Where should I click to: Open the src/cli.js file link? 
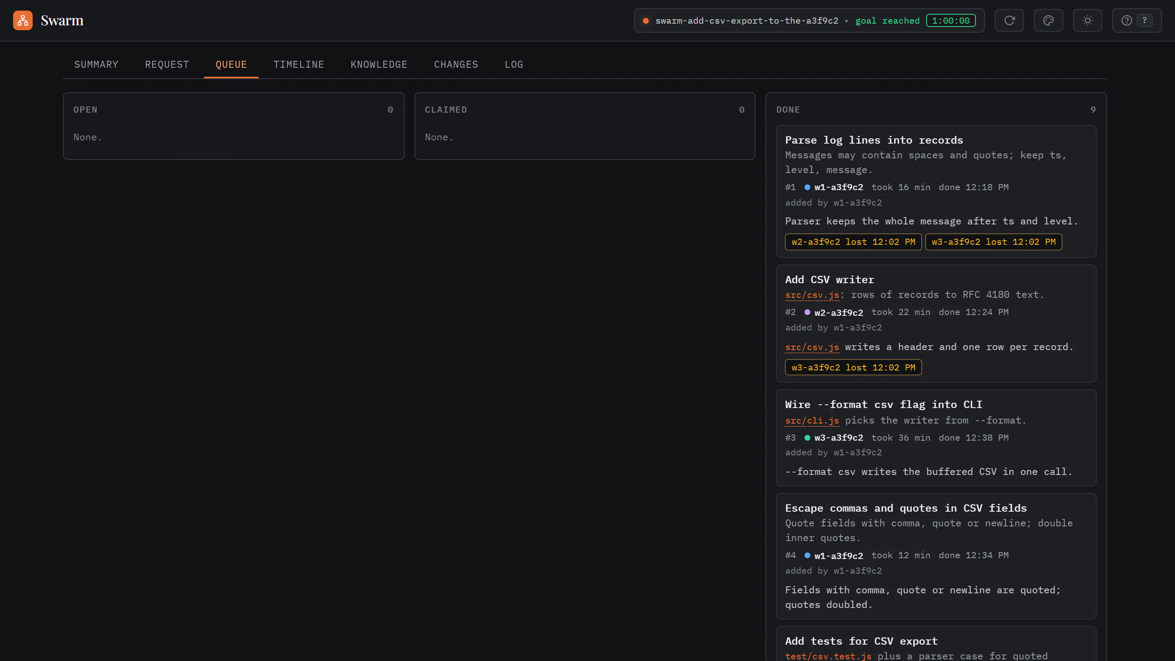pos(812,421)
